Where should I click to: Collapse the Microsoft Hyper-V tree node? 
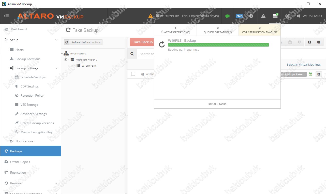pos(66,59)
